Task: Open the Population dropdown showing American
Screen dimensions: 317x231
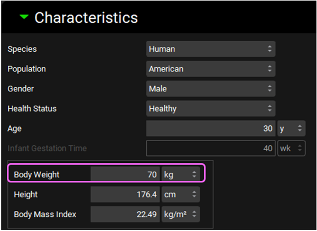Action: point(210,69)
